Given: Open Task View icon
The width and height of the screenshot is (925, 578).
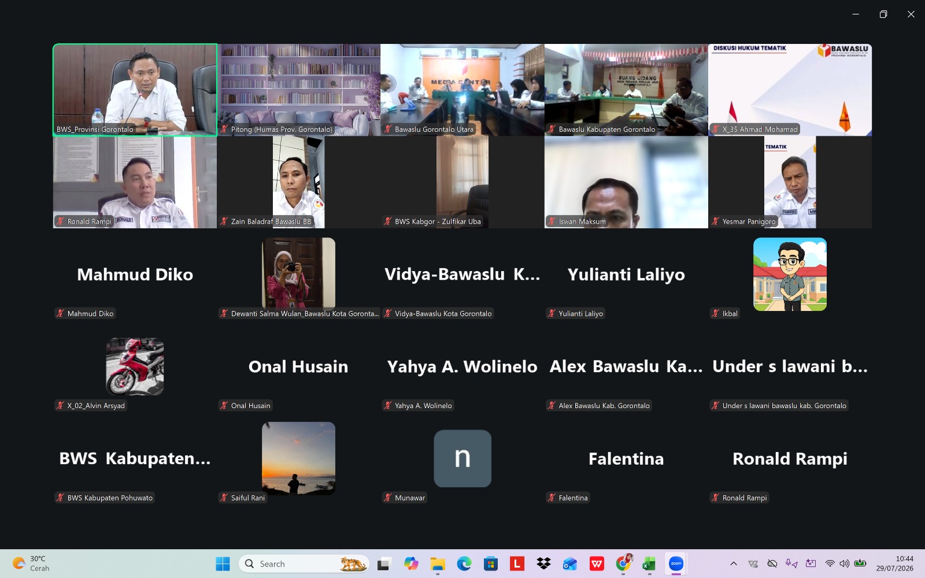Looking at the screenshot, I should 384,564.
